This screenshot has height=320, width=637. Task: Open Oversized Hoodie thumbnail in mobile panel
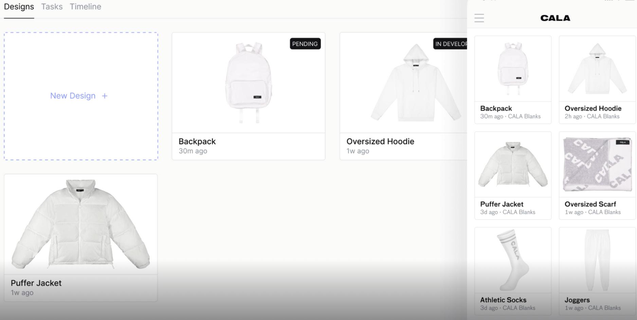[597, 69]
